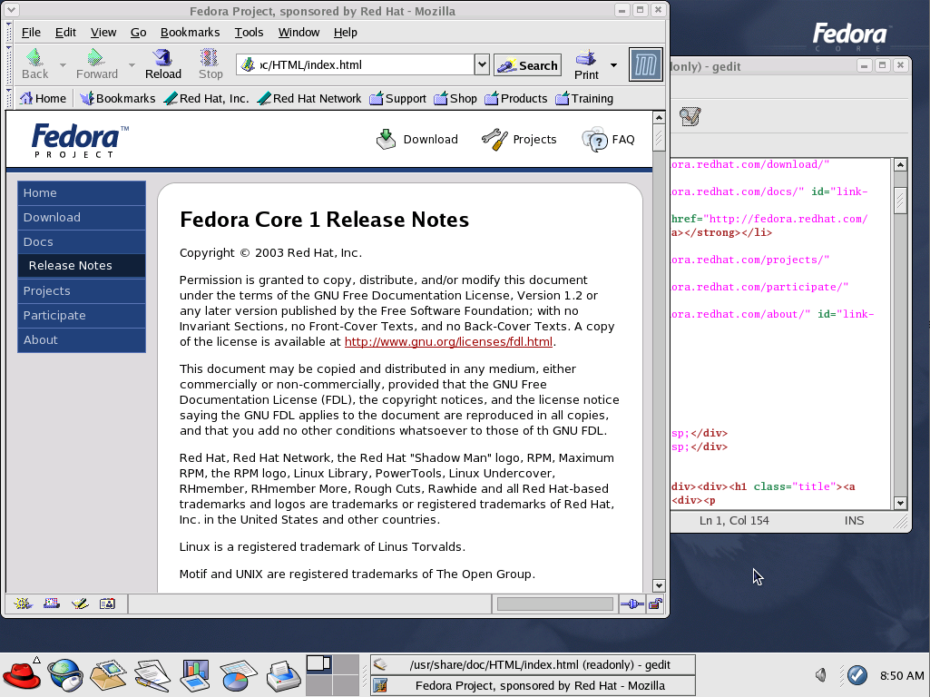Open the Bookmarks menu
Image resolution: width=930 pixels, height=697 pixels.
(x=190, y=32)
